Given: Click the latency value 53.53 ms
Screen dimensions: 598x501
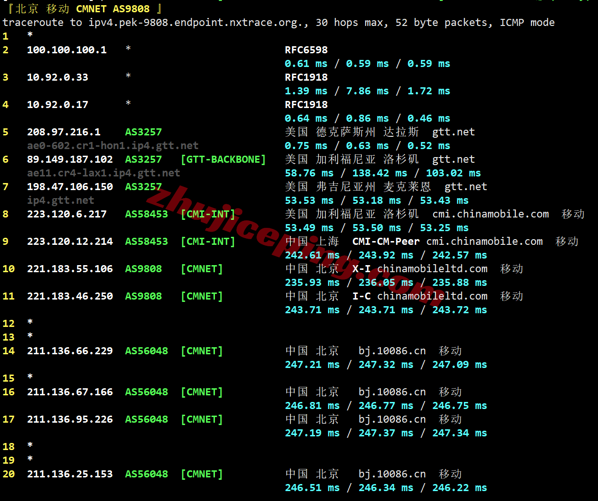Looking at the screenshot, I should point(309,200).
